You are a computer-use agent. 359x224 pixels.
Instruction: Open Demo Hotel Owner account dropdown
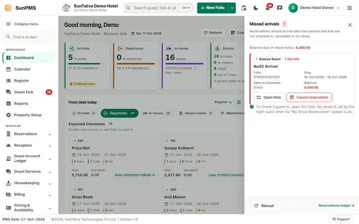[338, 8]
